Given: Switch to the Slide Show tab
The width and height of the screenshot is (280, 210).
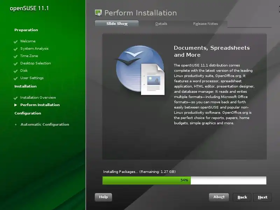Looking at the screenshot, I should pos(117,23).
